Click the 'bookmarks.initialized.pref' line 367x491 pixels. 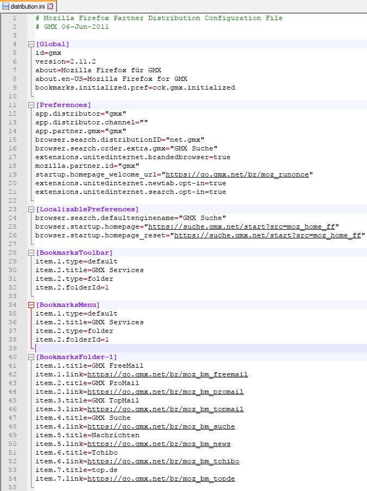pos(135,87)
